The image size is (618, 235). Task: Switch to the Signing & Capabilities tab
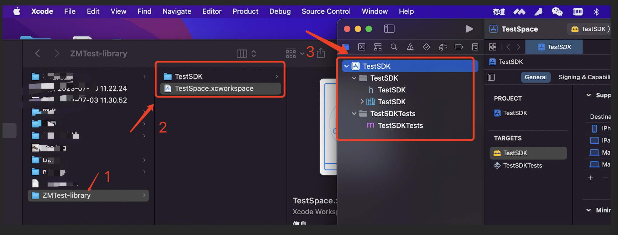click(x=584, y=77)
